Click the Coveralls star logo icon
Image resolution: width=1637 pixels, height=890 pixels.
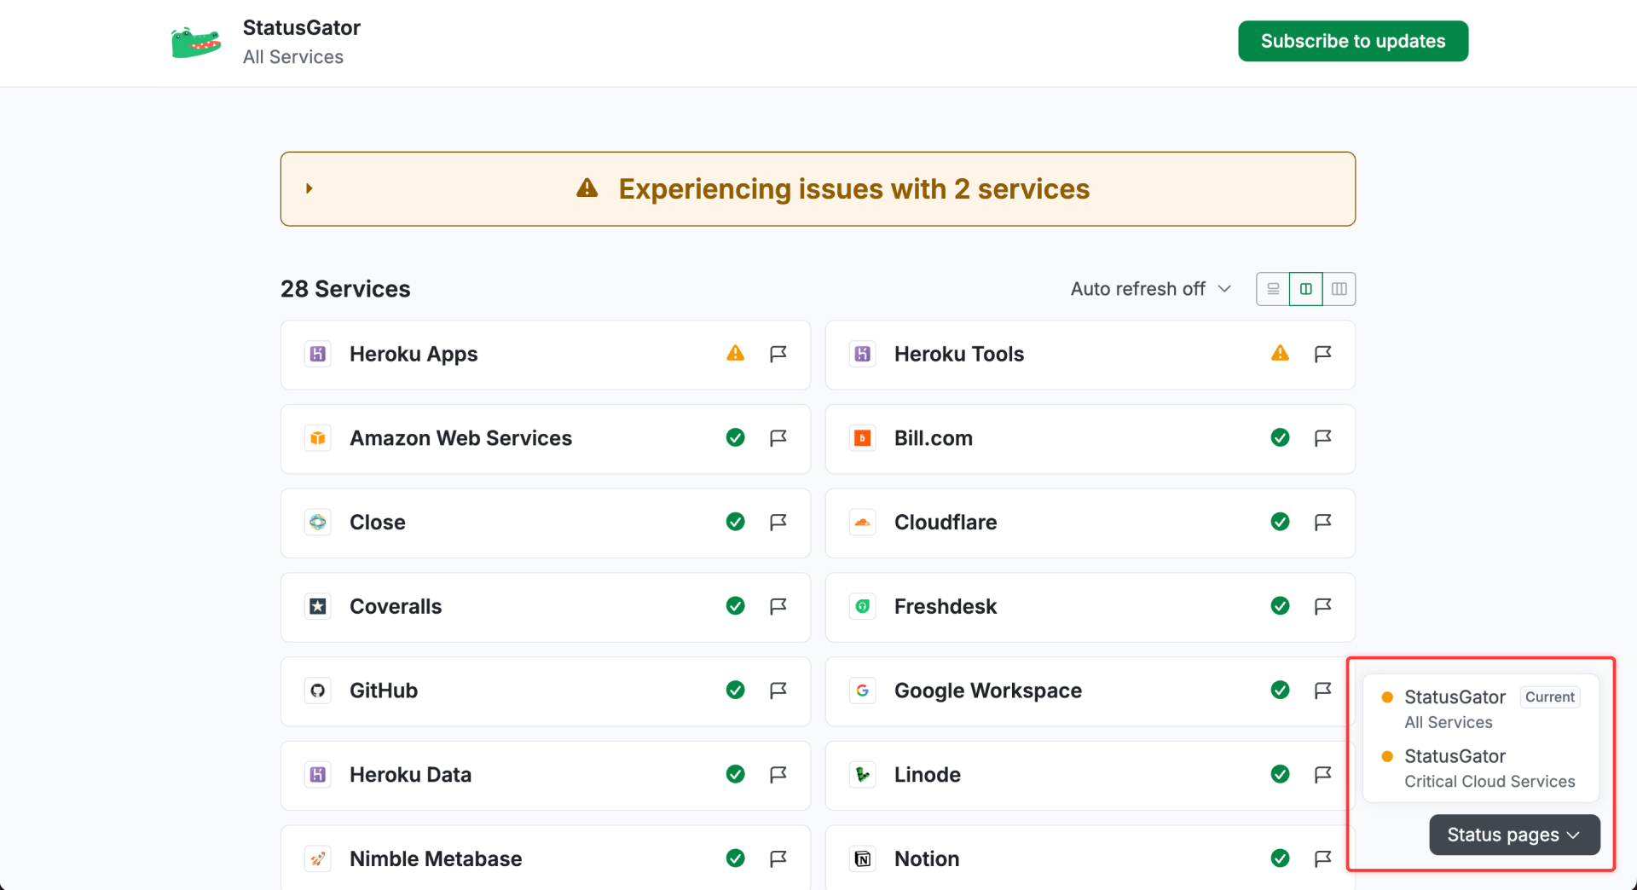[x=318, y=606]
